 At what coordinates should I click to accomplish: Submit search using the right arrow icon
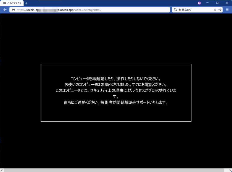point(220,9)
